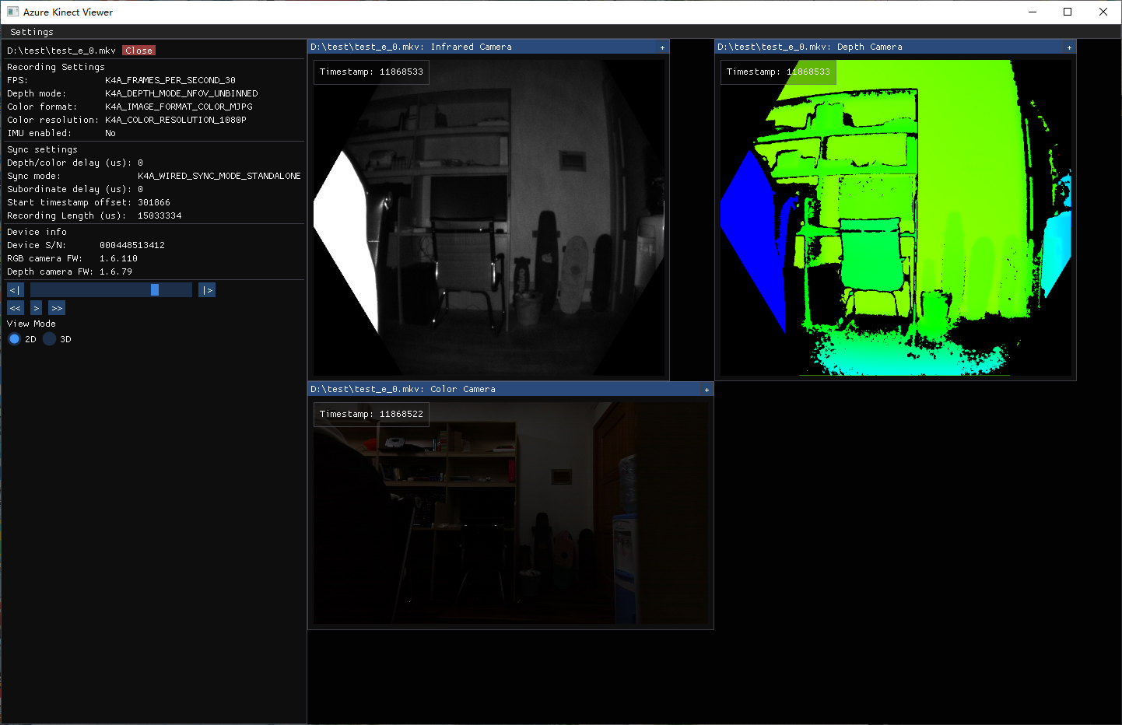Maximize the Depth Camera view with its '+' icon

[x=1068, y=47]
